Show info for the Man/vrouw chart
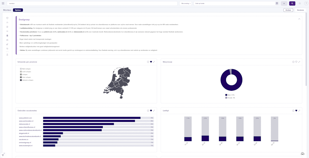The width and height of the screenshot is (309, 158). [293, 62]
